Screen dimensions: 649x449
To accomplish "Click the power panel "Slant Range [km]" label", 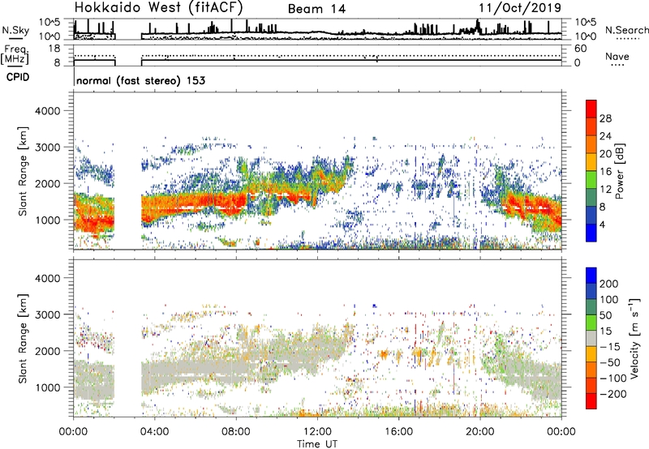I will 23,171.
